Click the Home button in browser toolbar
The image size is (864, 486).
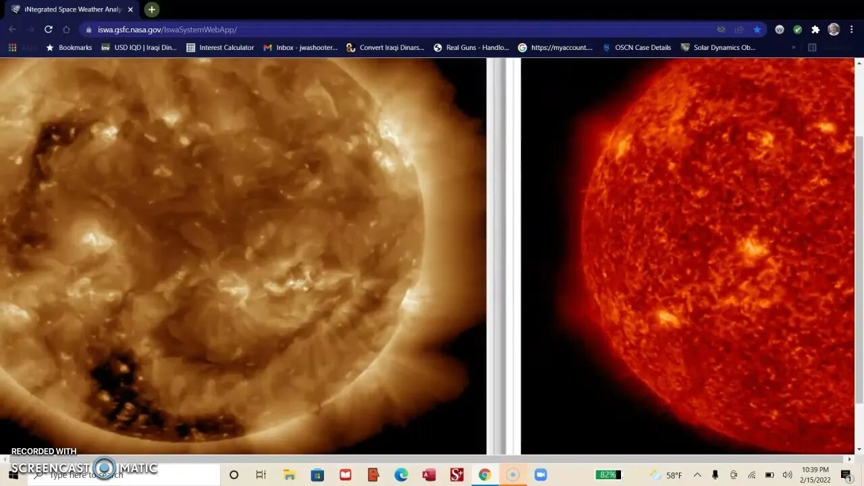[66, 30]
